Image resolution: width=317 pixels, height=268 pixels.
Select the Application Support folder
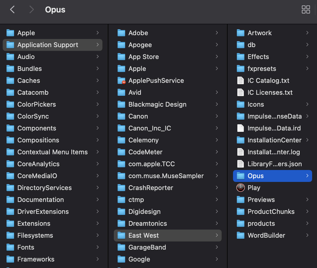pos(48,45)
